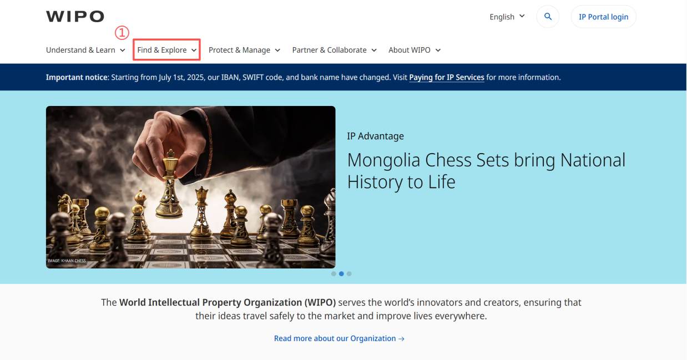The width and height of the screenshot is (687, 360).
Task: Click the bold World Intellectual Property Organization text
Action: tap(227, 303)
